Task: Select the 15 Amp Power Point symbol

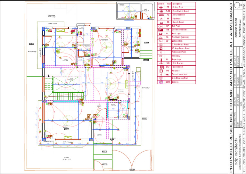Action: 161,49
